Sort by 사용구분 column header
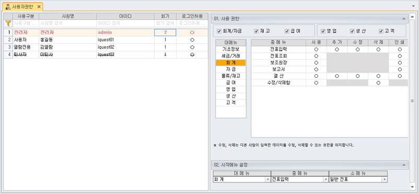 (x=26, y=16)
